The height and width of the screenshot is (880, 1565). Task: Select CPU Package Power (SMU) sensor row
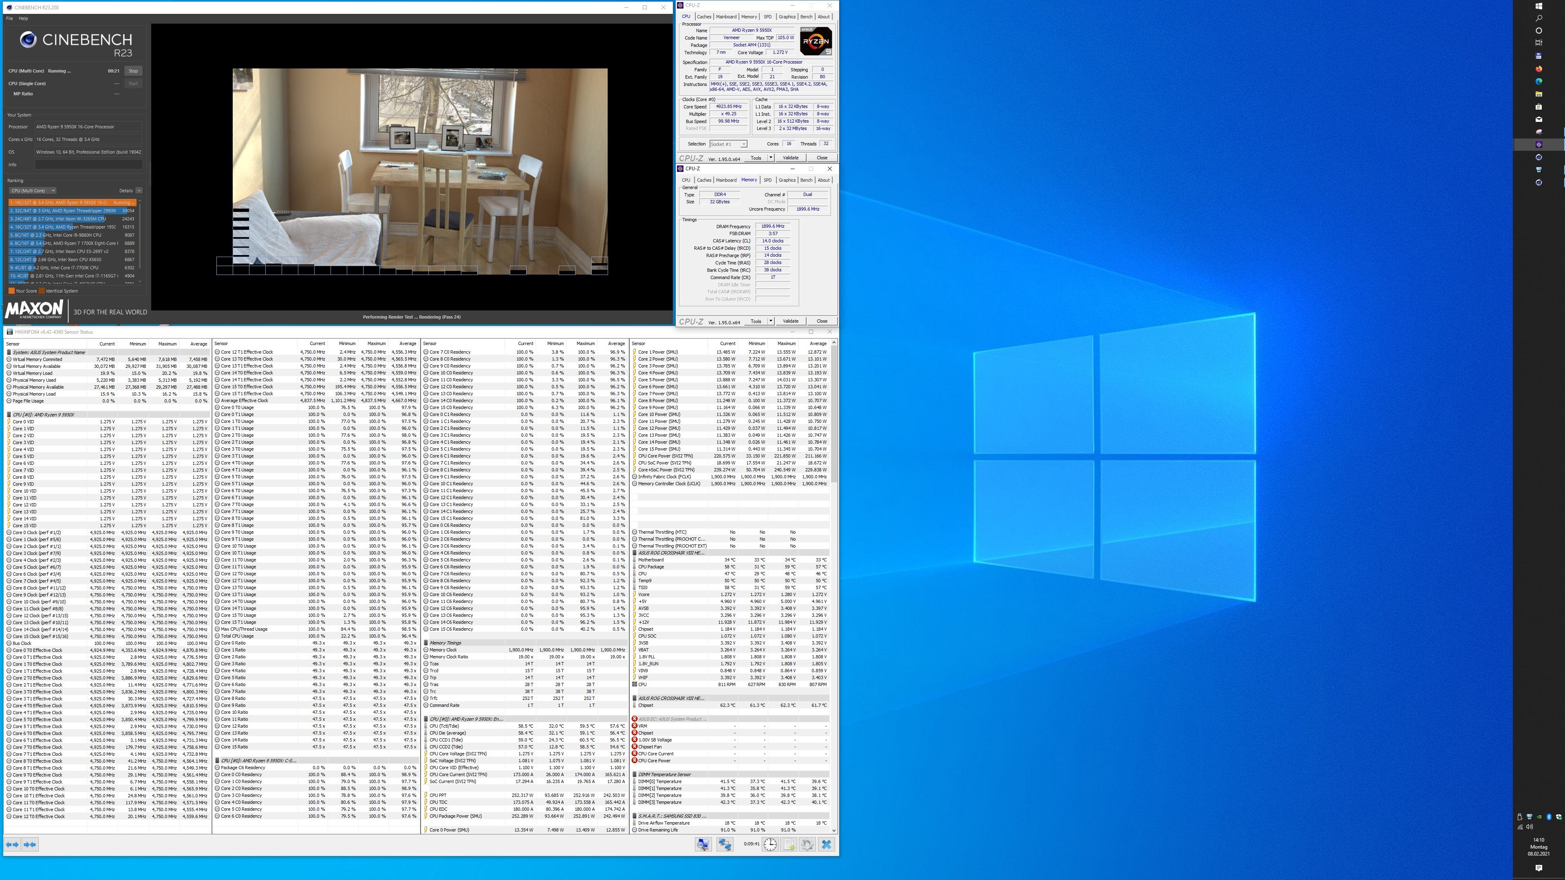tap(524, 816)
